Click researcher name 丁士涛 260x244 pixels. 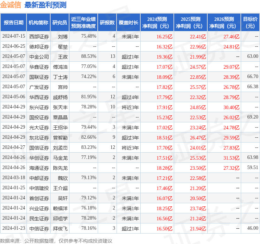[x=60, y=77]
